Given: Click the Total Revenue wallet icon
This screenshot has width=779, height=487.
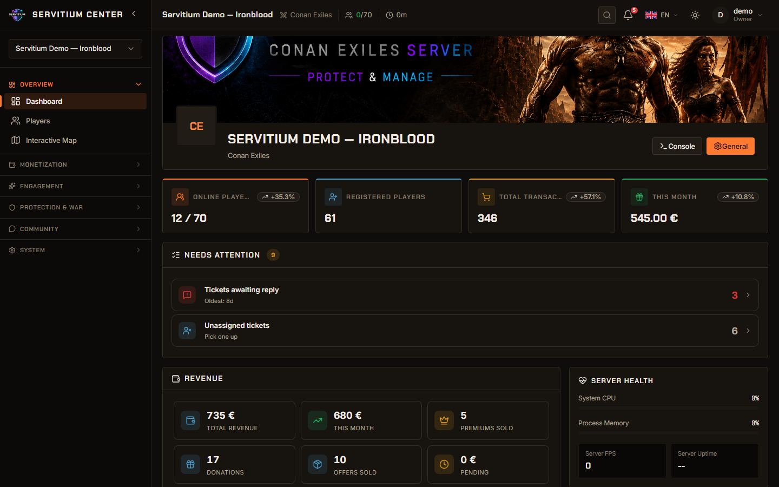Looking at the screenshot, I should 190,420.
